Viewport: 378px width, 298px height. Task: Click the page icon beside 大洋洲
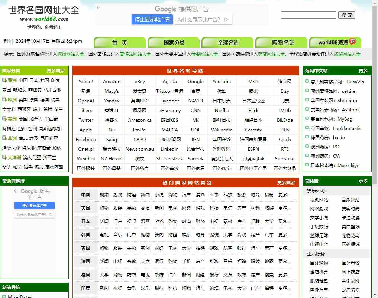(4, 157)
